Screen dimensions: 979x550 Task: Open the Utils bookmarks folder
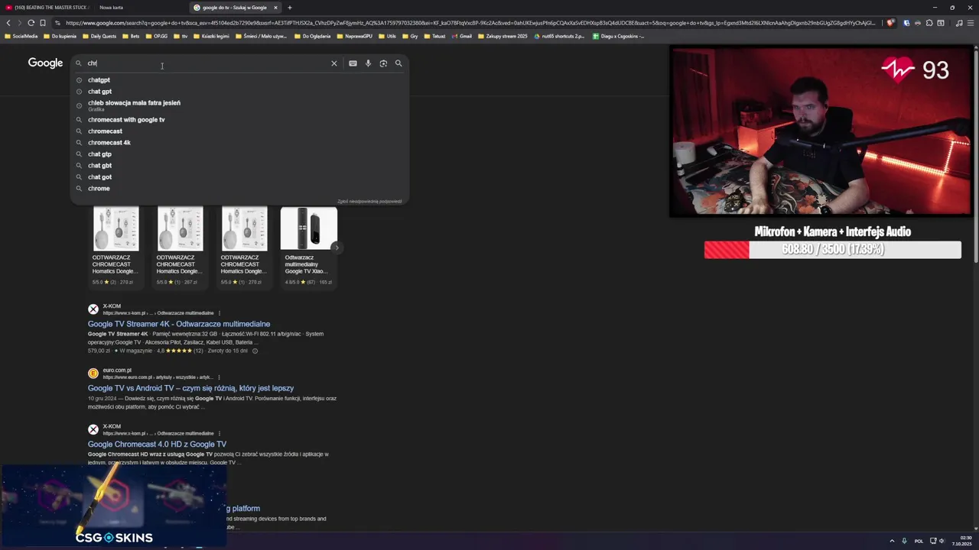[x=386, y=36]
